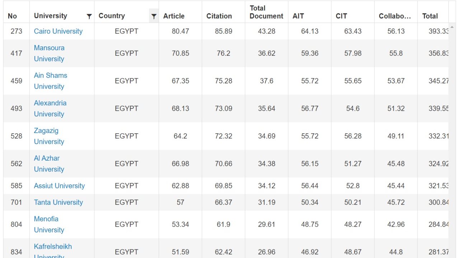This screenshot has width=458, height=258.
Task: Sort by Total Document column header
Action: [x=266, y=12]
